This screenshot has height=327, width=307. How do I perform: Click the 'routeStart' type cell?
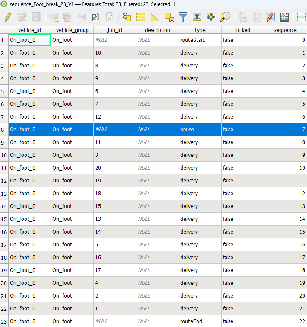pos(200,40)
